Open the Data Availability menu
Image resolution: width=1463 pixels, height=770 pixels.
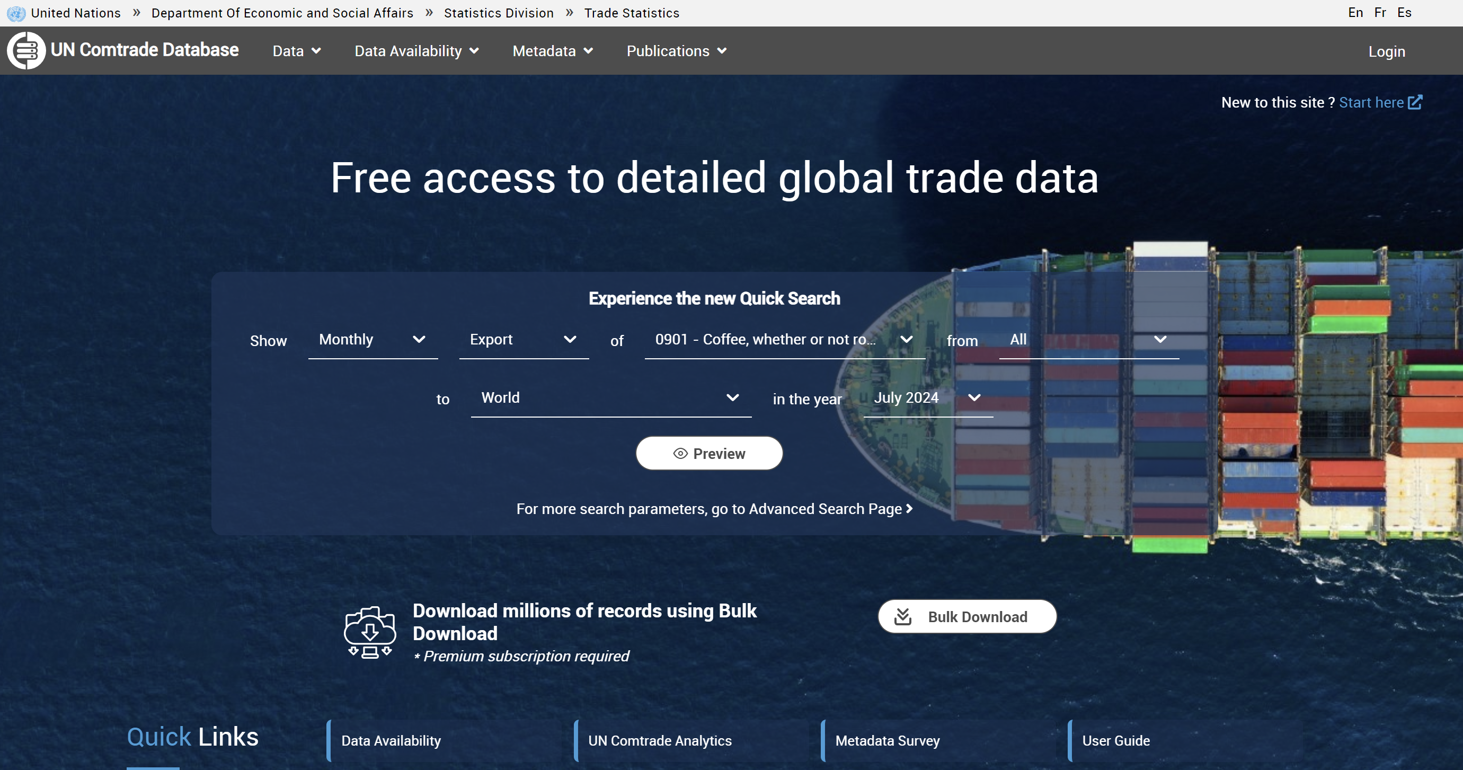416,51
